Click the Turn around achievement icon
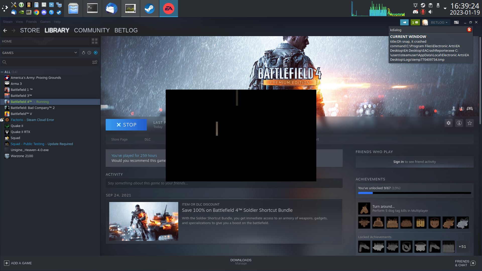 364,209
